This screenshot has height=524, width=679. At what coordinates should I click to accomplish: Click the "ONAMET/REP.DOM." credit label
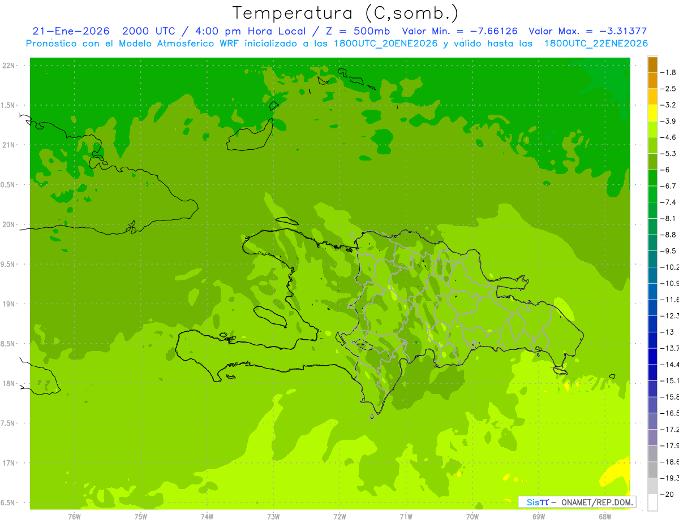(597, 502)
